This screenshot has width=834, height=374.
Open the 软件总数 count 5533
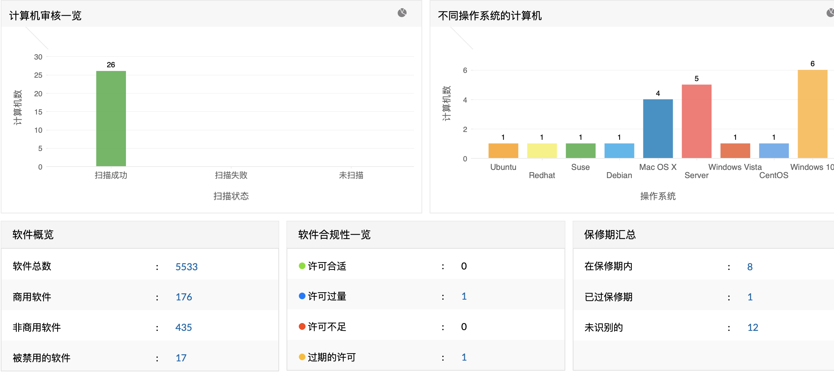pyautogui.click(x=187, y=267)
